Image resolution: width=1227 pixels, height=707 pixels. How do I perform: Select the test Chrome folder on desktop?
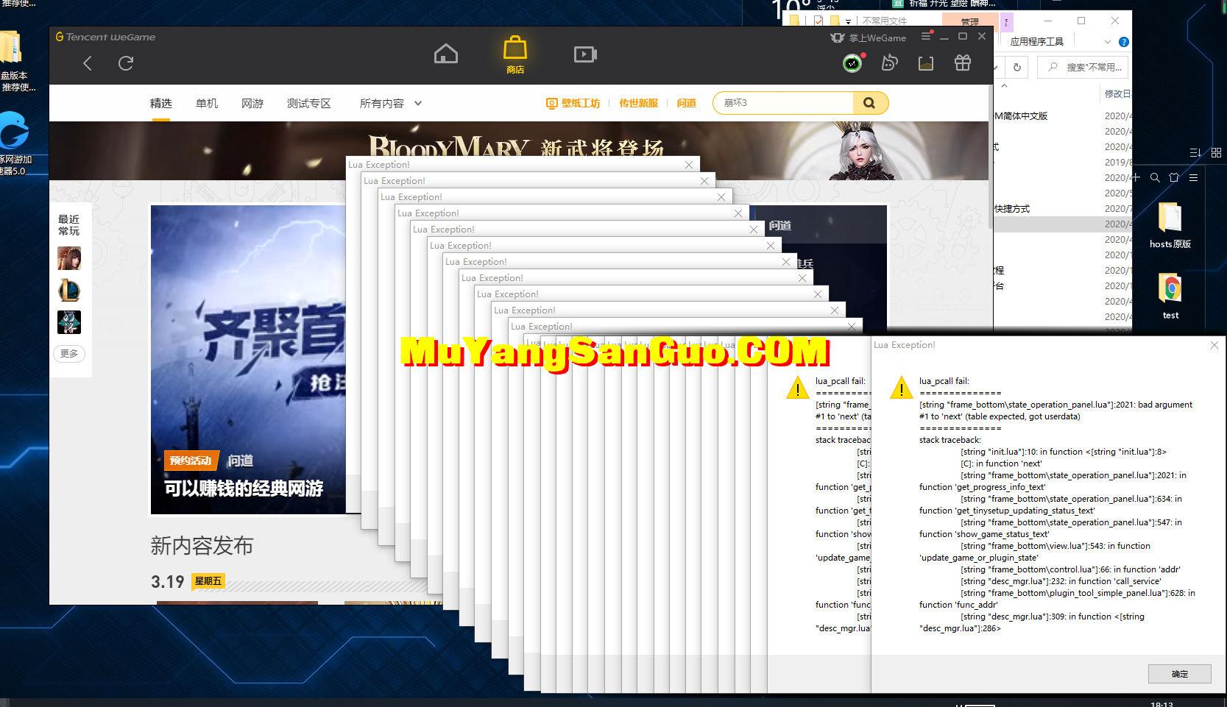pos(1170,296)
